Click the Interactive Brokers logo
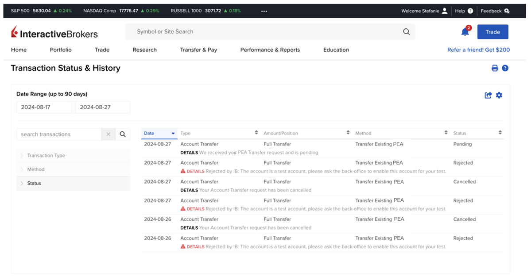The image size is (531, 280). tap(54, 32)
